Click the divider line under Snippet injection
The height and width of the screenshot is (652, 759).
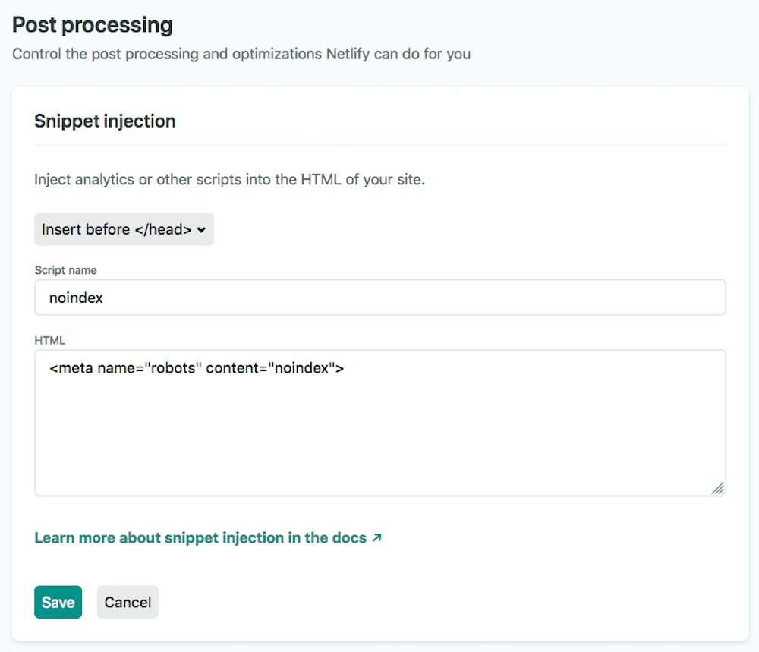[380, 145]
